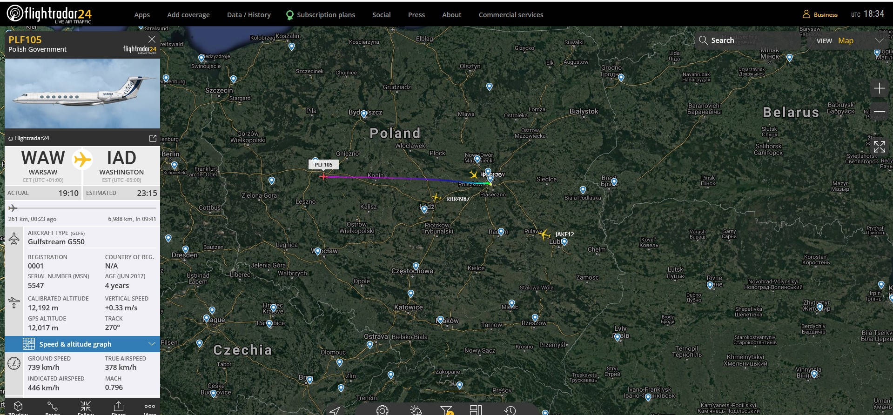
Task: Open the filters tool
Action: pos(446,410)
